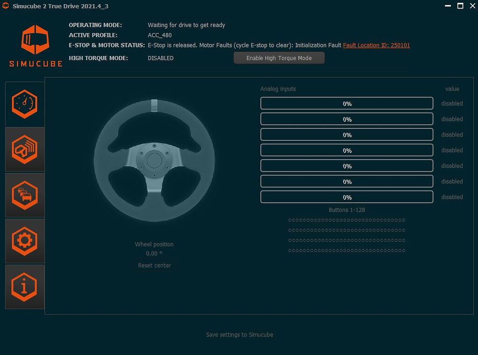Click the disabled label beside the top input
This screenshot has height=355, width=478.
pos(451,103)
